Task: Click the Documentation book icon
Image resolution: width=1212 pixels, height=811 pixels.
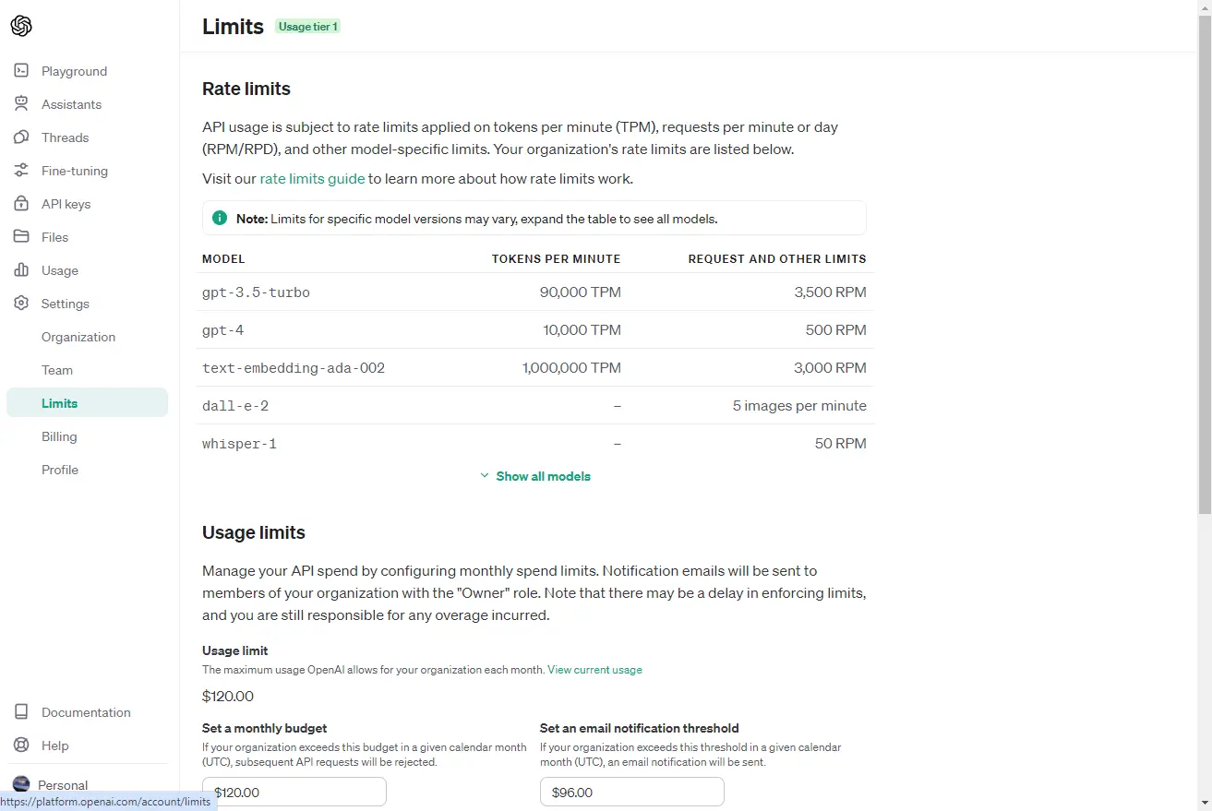Action: pyautogui.click(x=21, y=712)
